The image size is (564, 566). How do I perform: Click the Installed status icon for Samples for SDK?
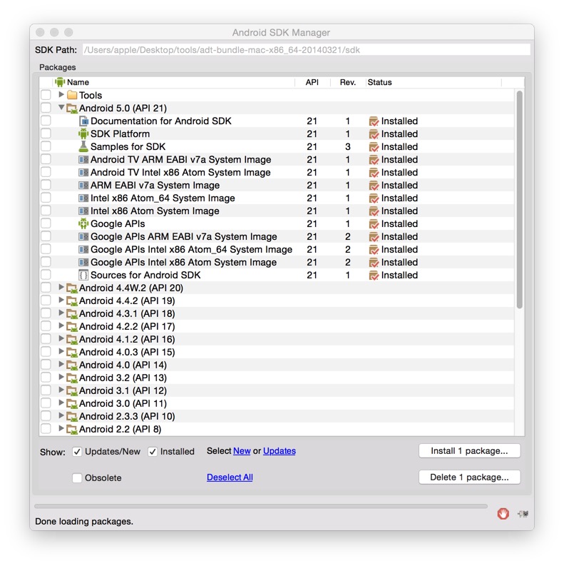[x=374, y=147]
